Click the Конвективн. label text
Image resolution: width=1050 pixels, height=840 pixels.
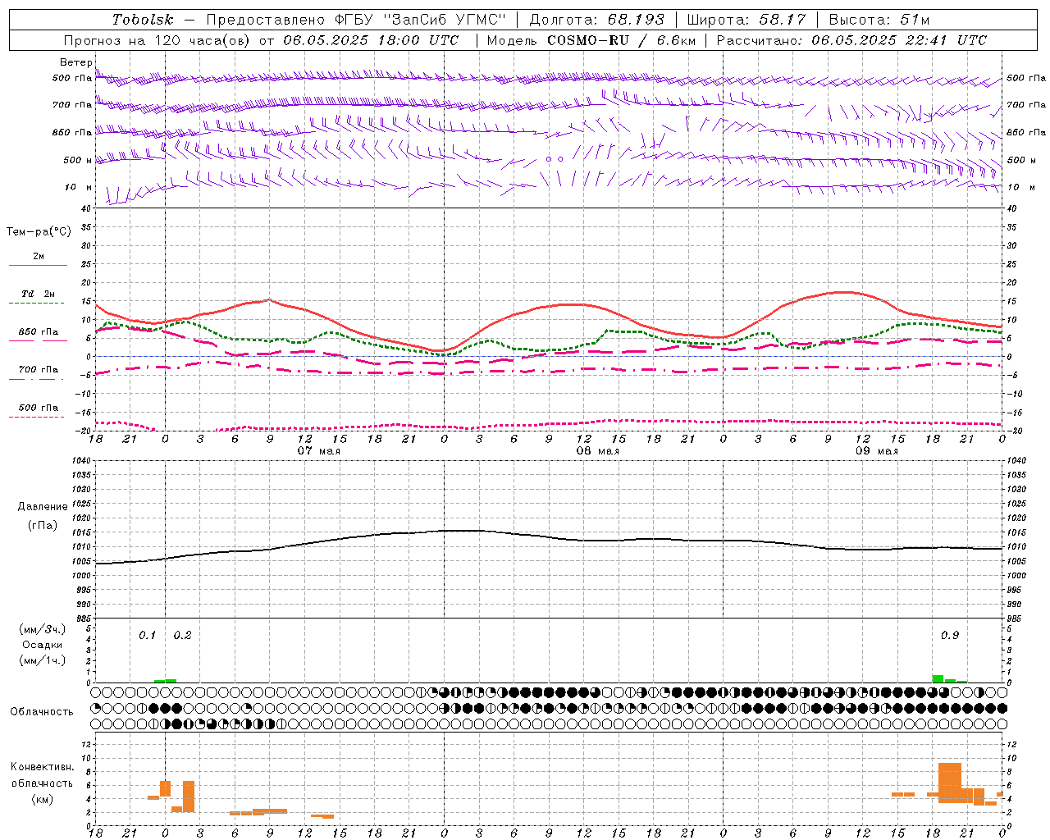42,767
